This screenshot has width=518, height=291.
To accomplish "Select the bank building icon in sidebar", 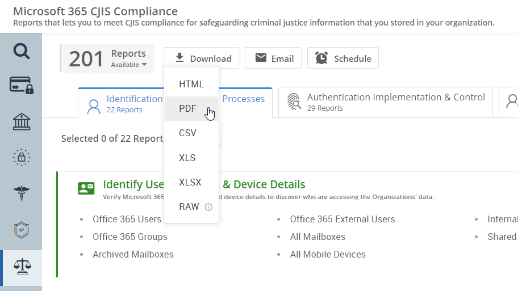I will coord(21,121).
